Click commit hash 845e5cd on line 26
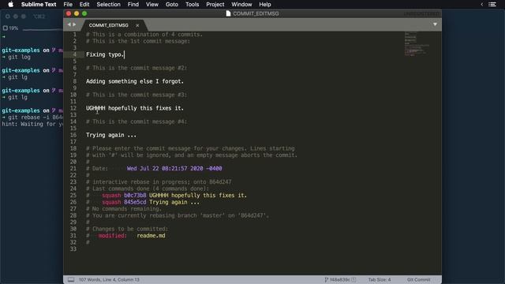 pyautogui.click(x=135, y=202)
